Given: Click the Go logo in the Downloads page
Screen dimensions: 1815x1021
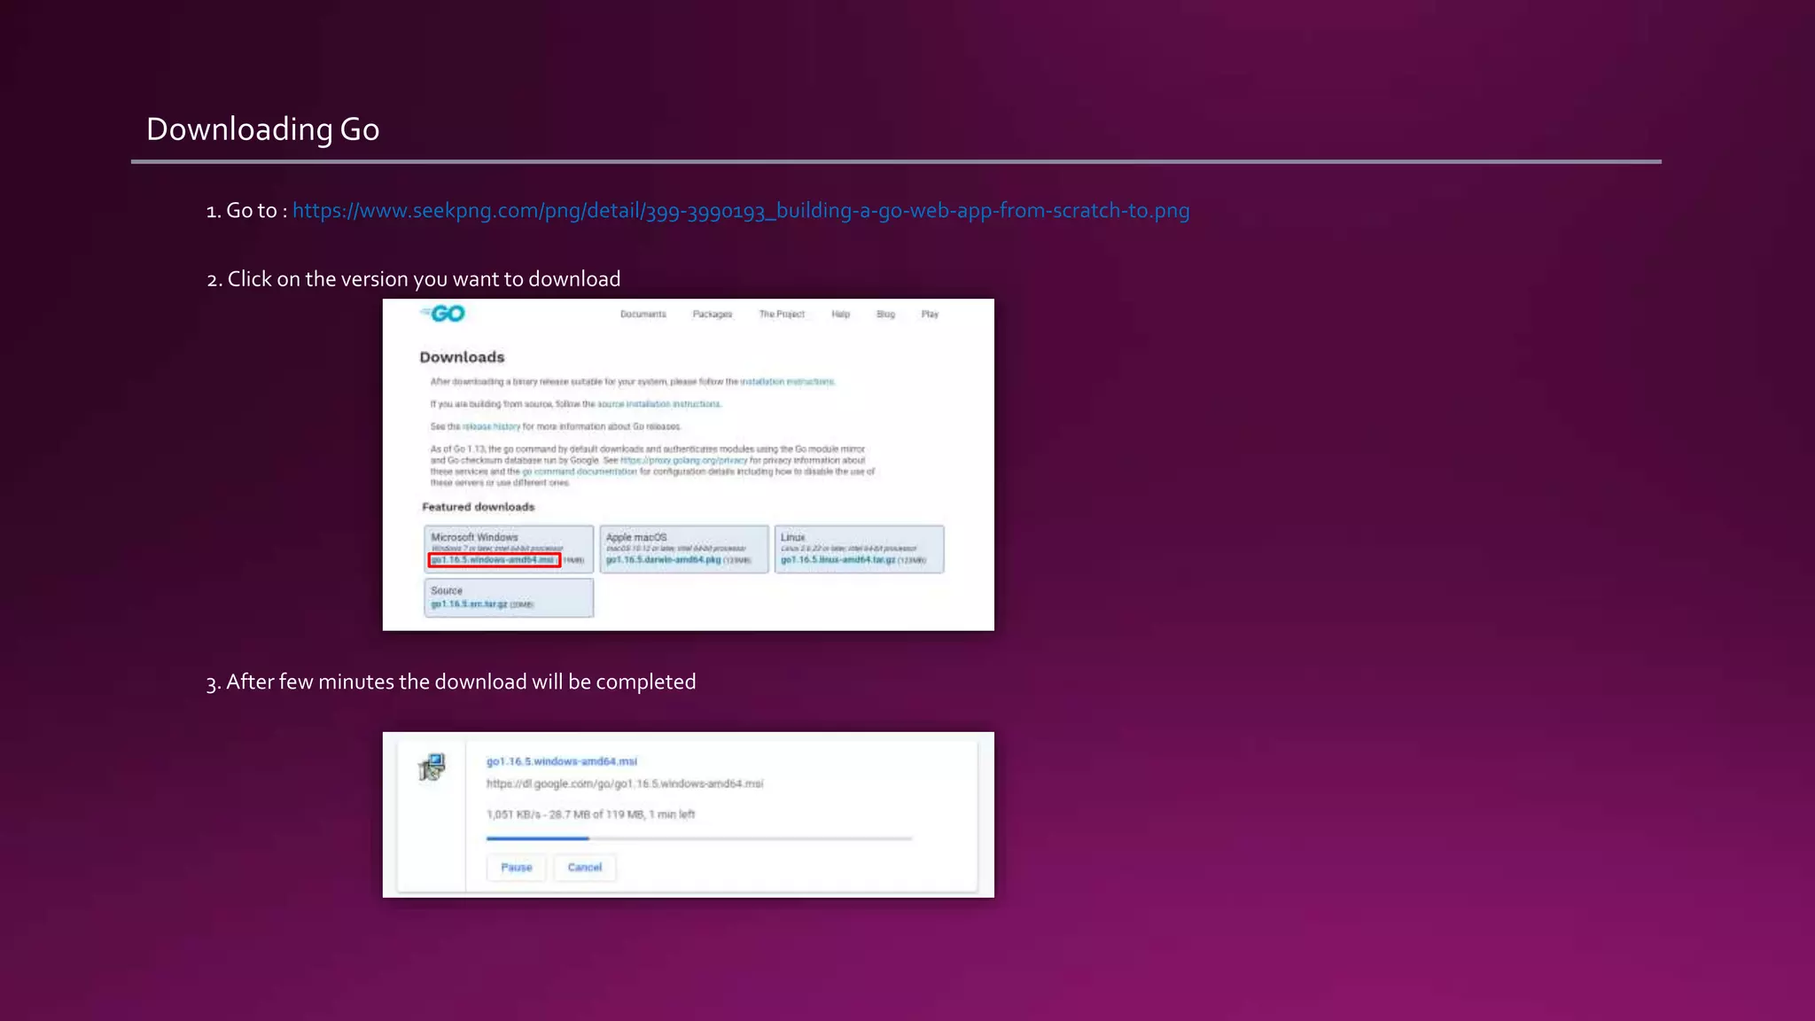Looking at the screenshot, I should click(442, 314).
